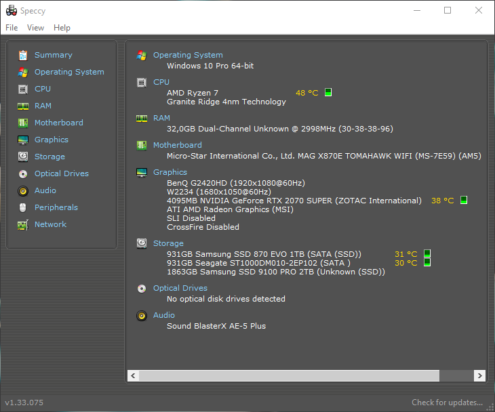Open the CPU heading link in main panel
This screenshot has width=495, height=412.
click(x=161, y=82)
